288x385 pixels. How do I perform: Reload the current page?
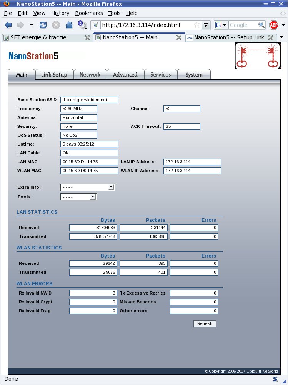pos(43,25)
